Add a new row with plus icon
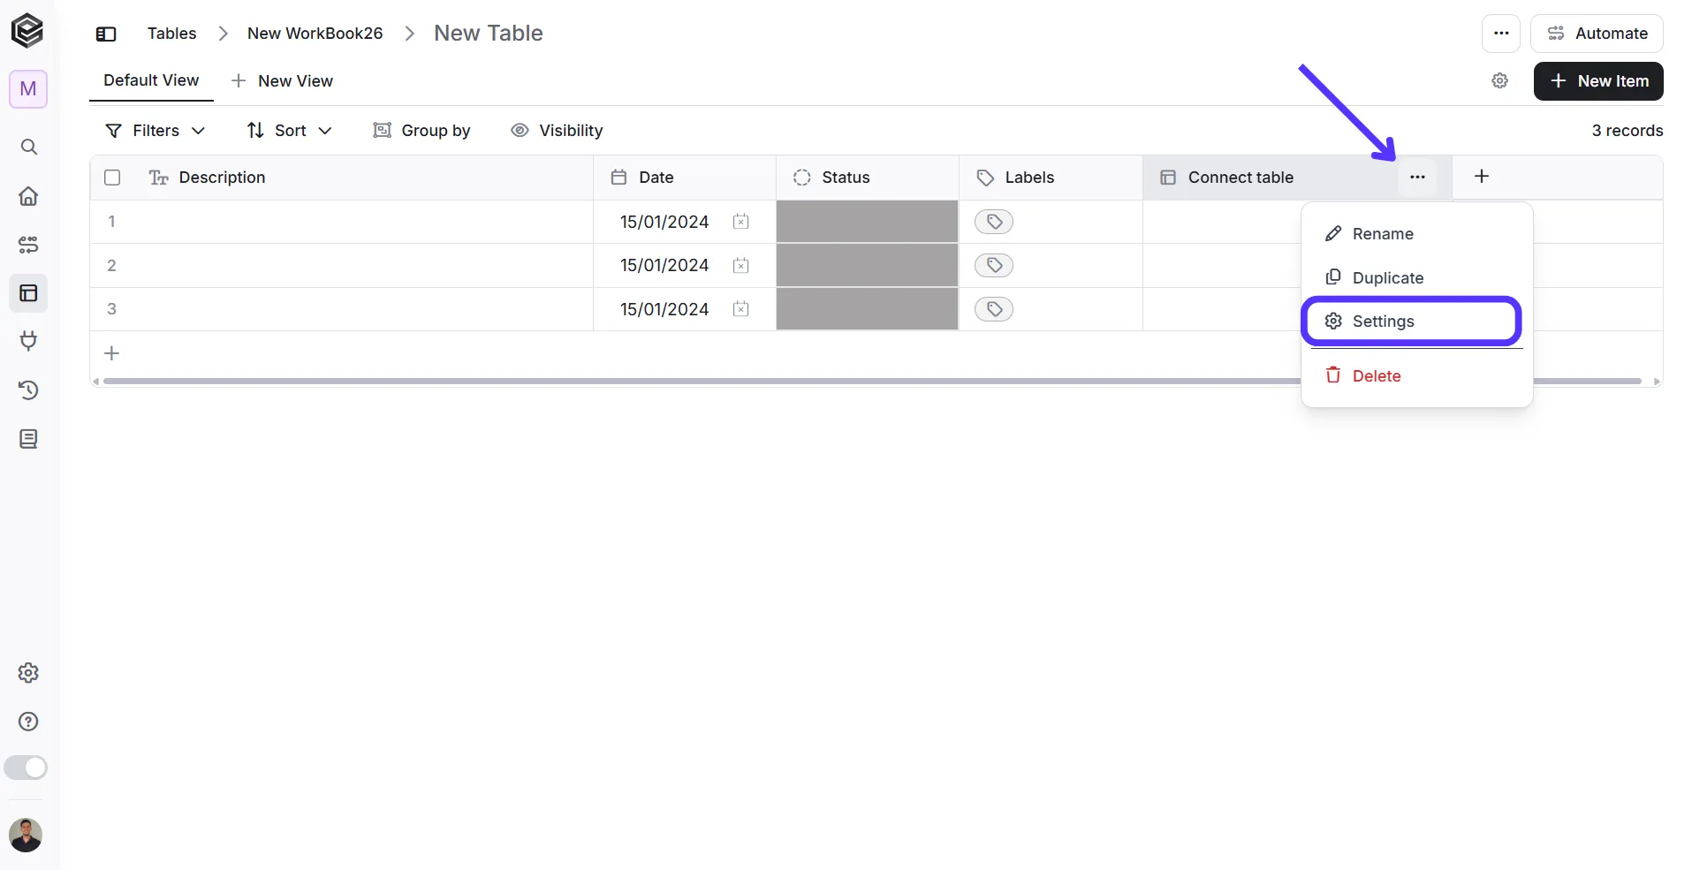 (112, 353)
